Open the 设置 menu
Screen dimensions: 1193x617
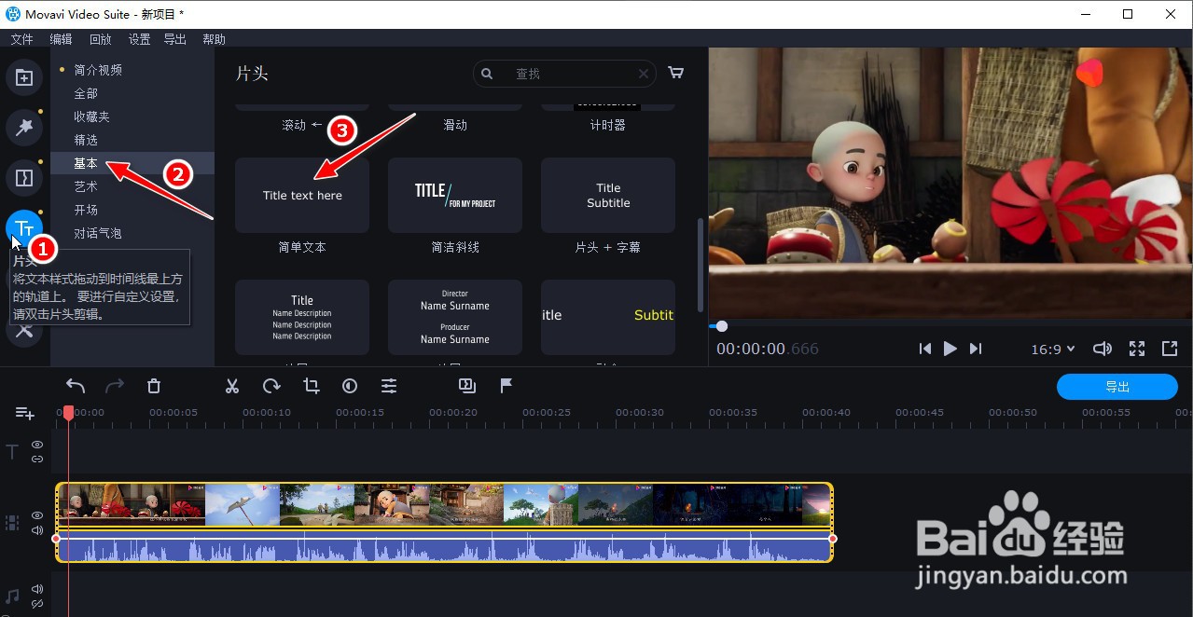[x=139, y=39]
